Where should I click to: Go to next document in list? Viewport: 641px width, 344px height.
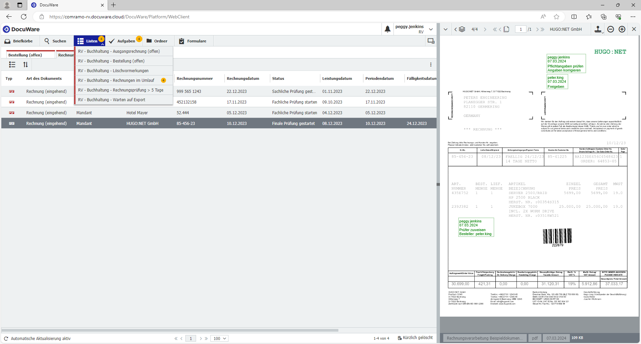485,29
